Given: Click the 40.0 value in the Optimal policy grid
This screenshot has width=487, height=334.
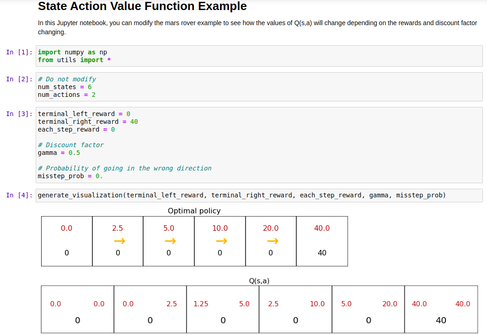Looking at the screenshot, I should coord(322,228).
